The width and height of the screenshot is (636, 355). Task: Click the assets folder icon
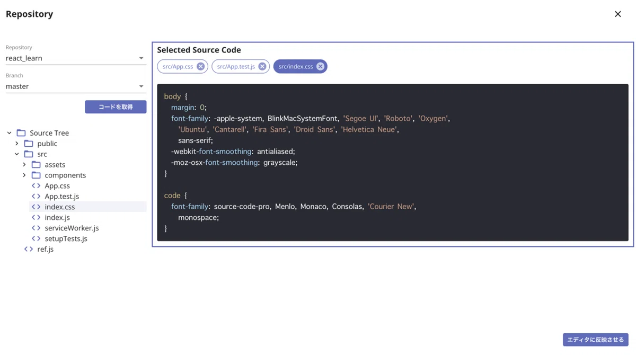[36, 165]
